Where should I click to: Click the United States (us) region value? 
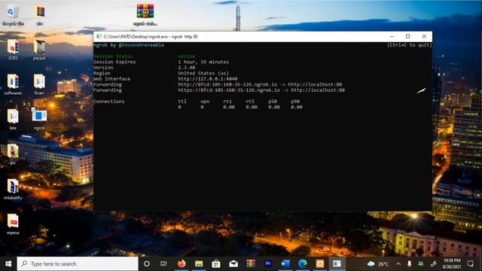(203, 73)
